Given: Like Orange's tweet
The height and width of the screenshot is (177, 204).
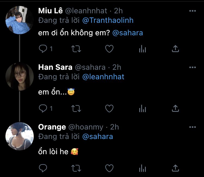Looking at the screenshot, I should coord(109,168).
